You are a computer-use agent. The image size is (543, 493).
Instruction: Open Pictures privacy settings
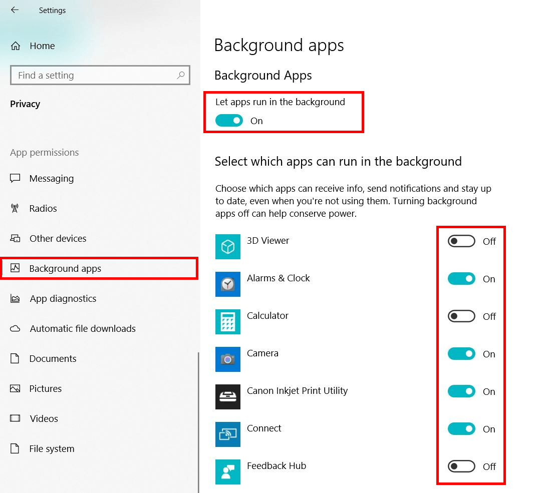click(x=100, y=388)
